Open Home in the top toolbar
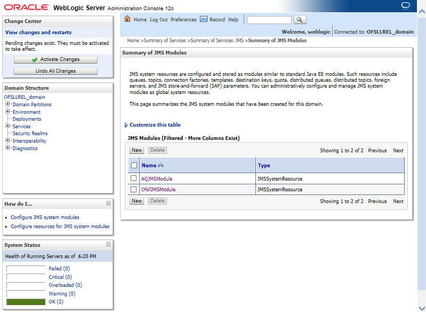Screen dimensions: 426x312 (x=140, y=20)
